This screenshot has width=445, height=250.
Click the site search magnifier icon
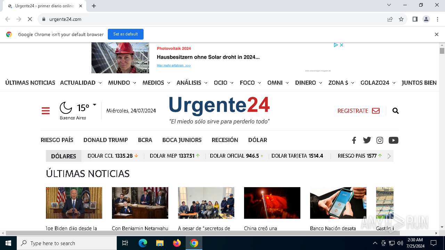(x=395, y=111)
